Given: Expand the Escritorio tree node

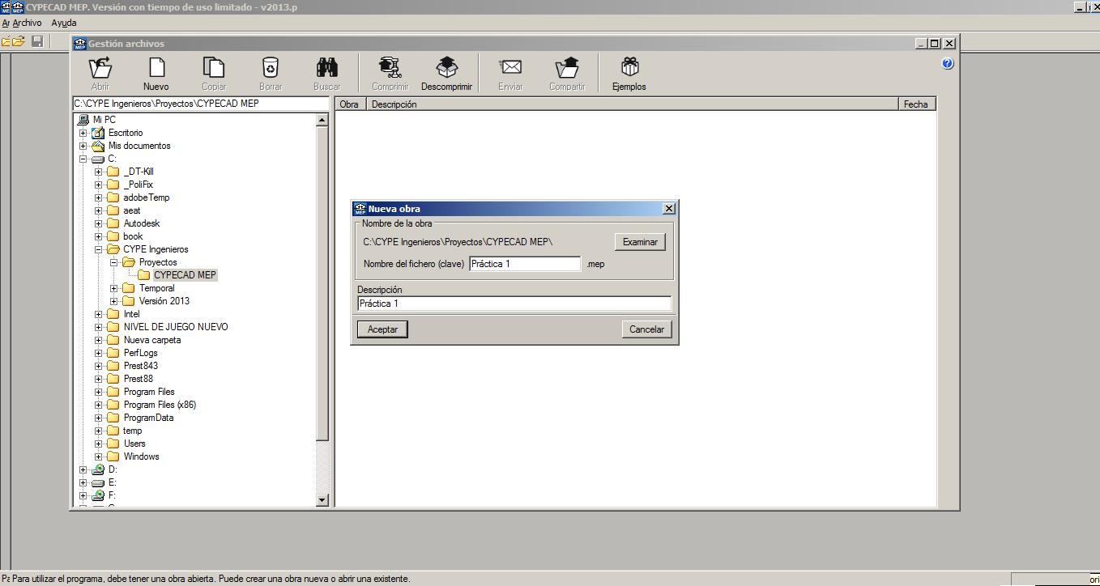Looking at the screenshot, I should click(83, 133).
